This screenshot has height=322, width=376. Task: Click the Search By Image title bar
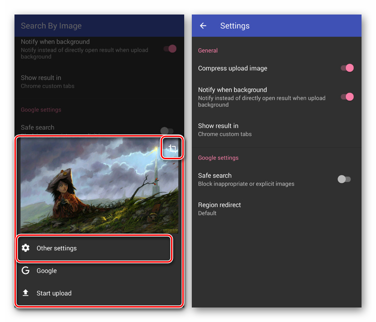pos(51,26)
